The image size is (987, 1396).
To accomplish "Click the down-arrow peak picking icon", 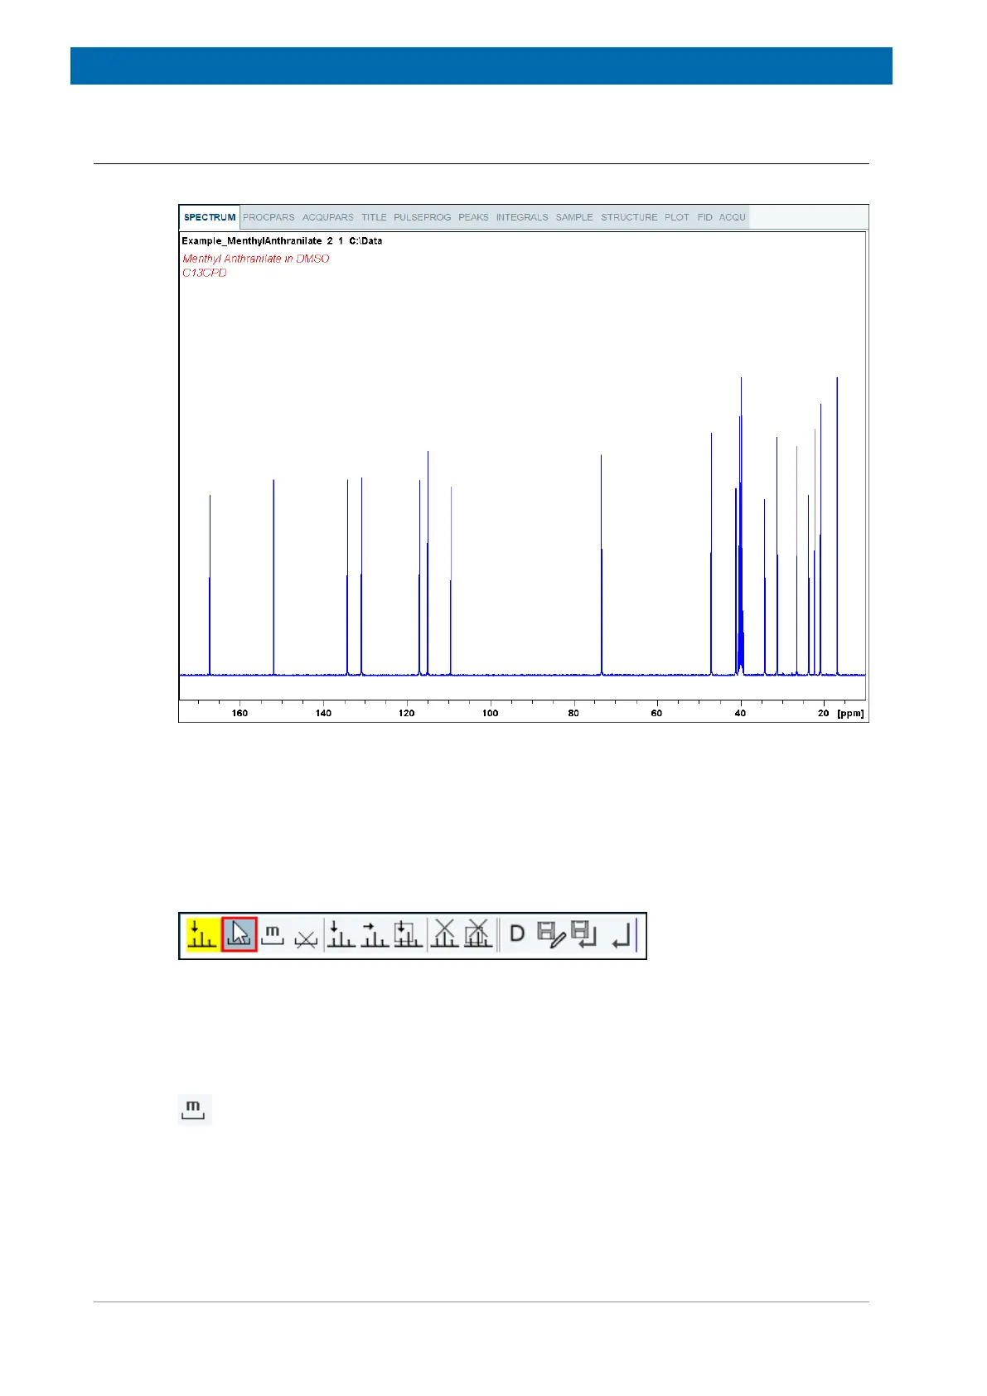I will 341,934.
